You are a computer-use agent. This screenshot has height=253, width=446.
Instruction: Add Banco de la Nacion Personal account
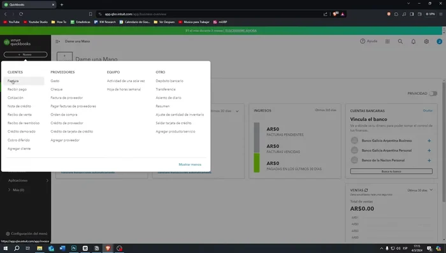point(429,161)
